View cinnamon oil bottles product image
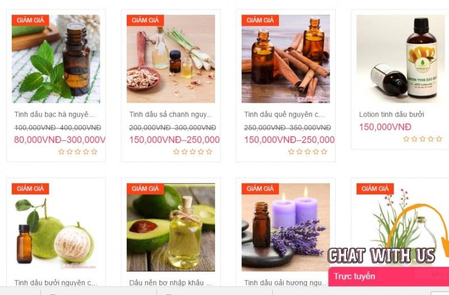This screenshot has width=449, height=295. (x=286, y=59)
